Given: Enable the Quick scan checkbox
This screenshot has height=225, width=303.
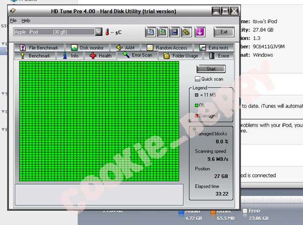Looking at the screenshot, I should tap(198, 79).
